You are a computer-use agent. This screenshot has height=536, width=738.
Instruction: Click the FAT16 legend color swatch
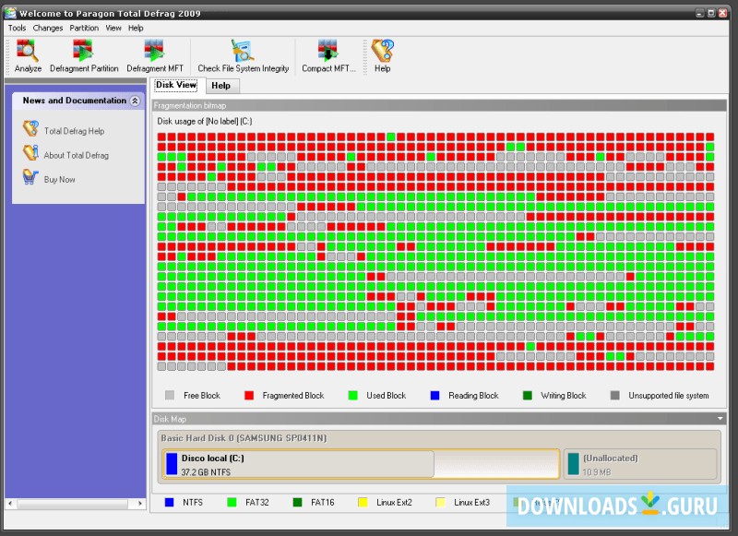click(x=297, y=502)
